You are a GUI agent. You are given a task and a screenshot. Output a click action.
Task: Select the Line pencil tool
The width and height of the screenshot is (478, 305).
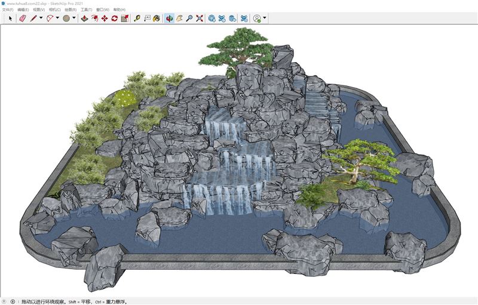33,19
